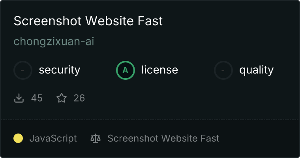Click the quality label
This screenshot has height=158, width=300.
click(256, 70)
